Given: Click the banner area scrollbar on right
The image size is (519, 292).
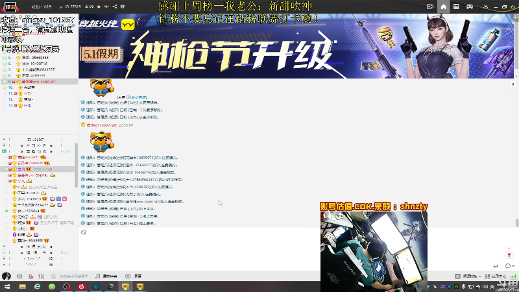Looking at the screenshot, I should (x=516, y=42).
